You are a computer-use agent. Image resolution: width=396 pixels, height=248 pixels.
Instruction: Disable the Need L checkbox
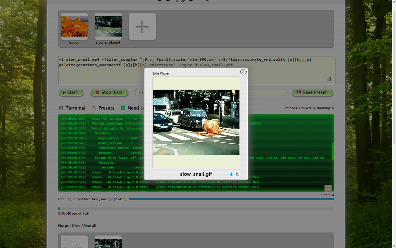[x=123, y=108]
